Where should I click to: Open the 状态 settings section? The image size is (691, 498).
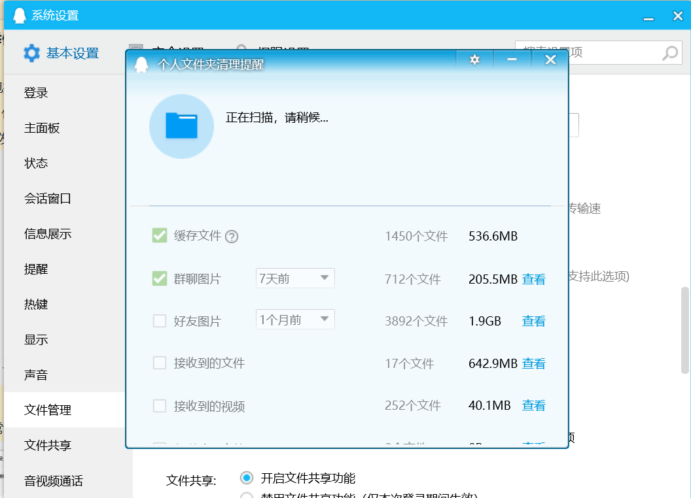(x=36, y=163)
